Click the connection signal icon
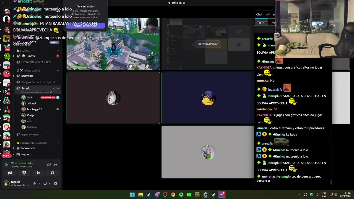Screen dimensions: 354x199 (x=7, y=165)
